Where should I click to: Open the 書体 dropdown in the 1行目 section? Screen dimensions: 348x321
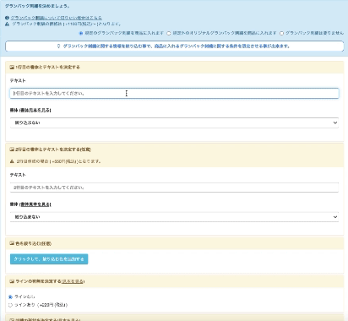pos(174,122)
